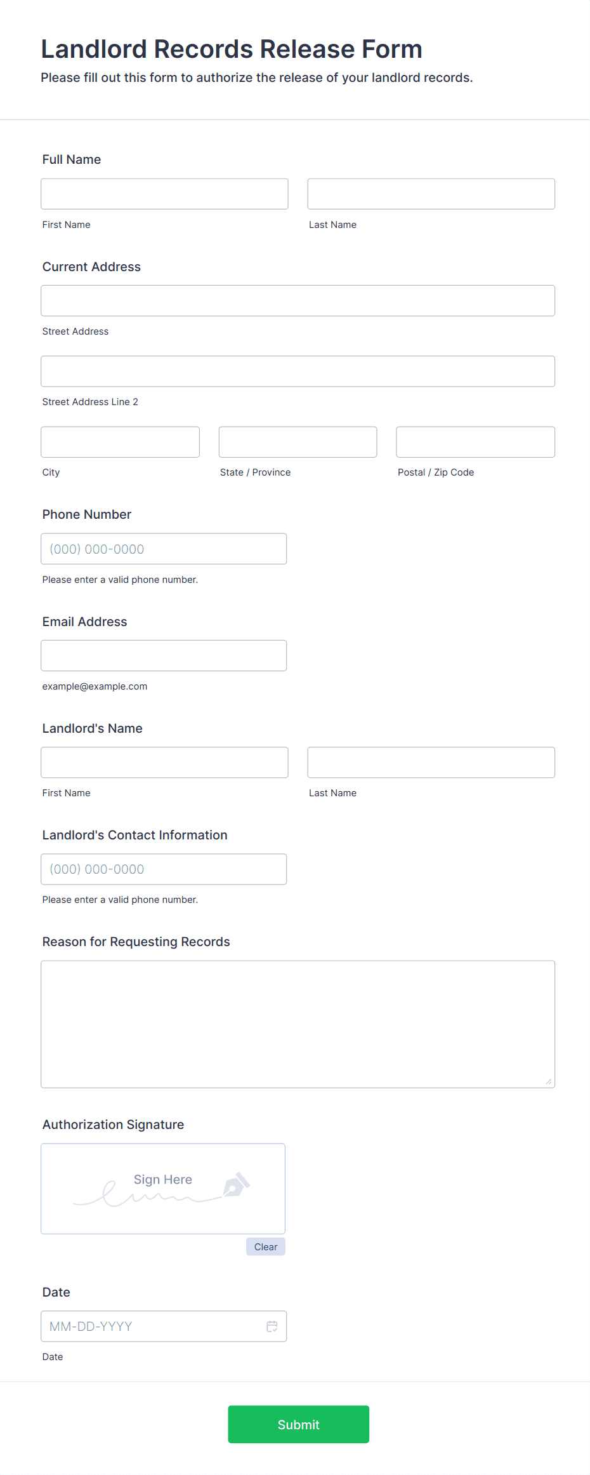Viewport: 590px width, 1475px height.
Task: Click the City field
Action: 120,441
